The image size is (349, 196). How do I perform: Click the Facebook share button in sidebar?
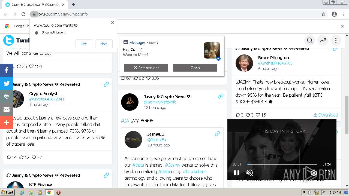pyautogui.click(x=7, y=70)
